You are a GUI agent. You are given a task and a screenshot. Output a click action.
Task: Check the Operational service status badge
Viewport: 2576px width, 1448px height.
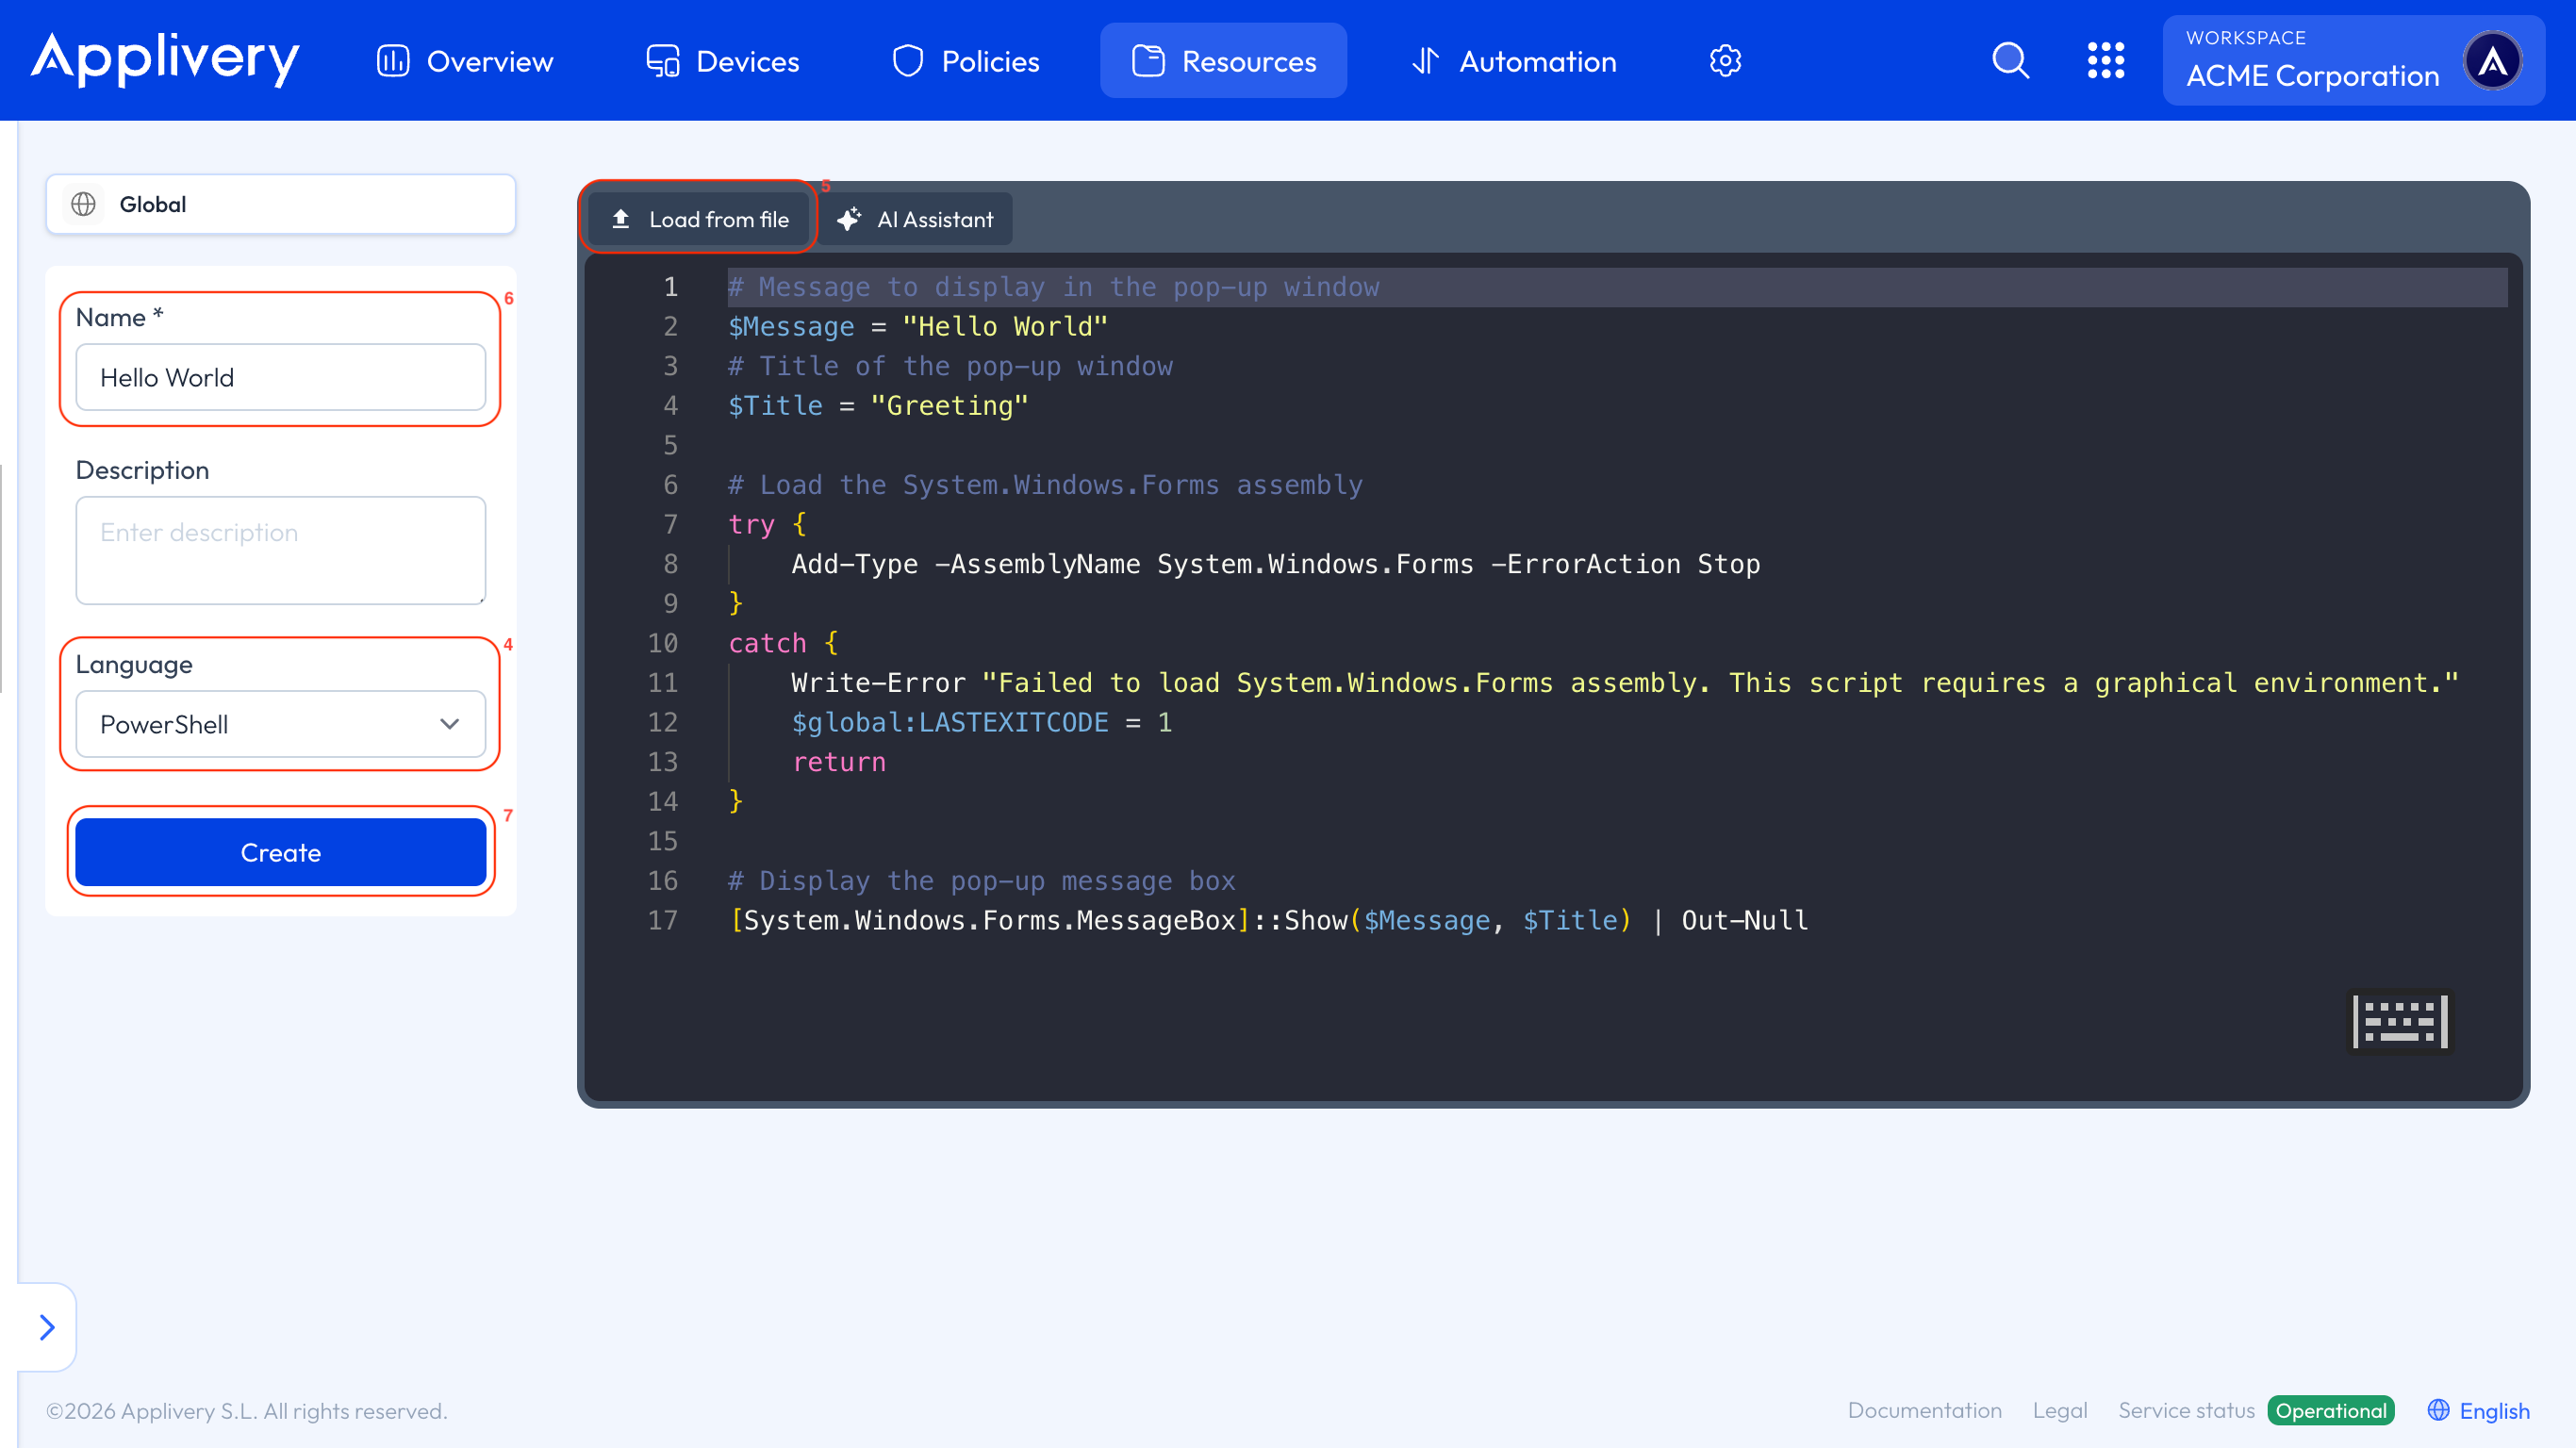point(2330,1410)
